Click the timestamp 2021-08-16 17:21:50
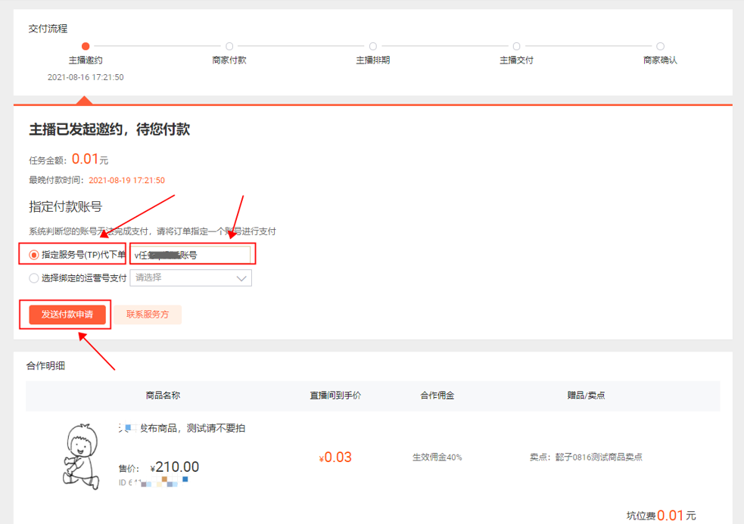The image size is (744, 524). (x=86, y=77)
